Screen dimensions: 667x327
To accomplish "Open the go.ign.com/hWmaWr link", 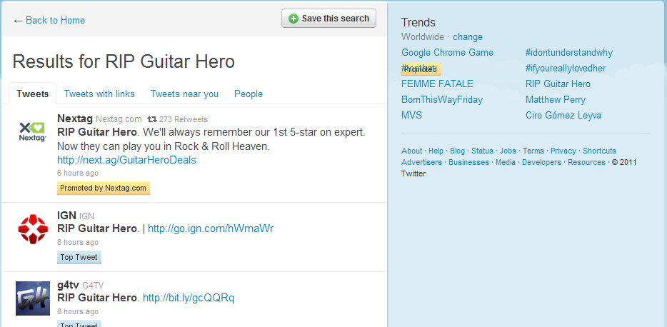I will click(x=211, y=228).
